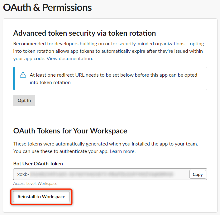The height and width of the screenshot is (215, 220).
Task: Select the Advanced token security heading
Action: pos(84,33)
